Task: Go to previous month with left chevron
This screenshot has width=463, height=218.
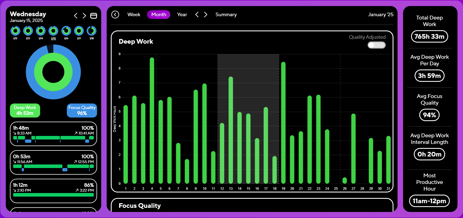Action: pyautogui.click(x=197, y=15)
